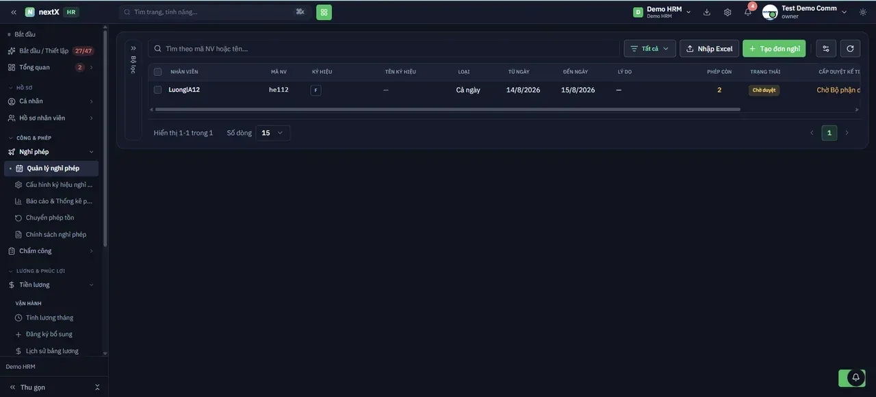Viewport: 876px width, 397px height.
Task: Open Quản lý nghỉ phép menu item
Action: pyautogui.click(x=51, y=168)
